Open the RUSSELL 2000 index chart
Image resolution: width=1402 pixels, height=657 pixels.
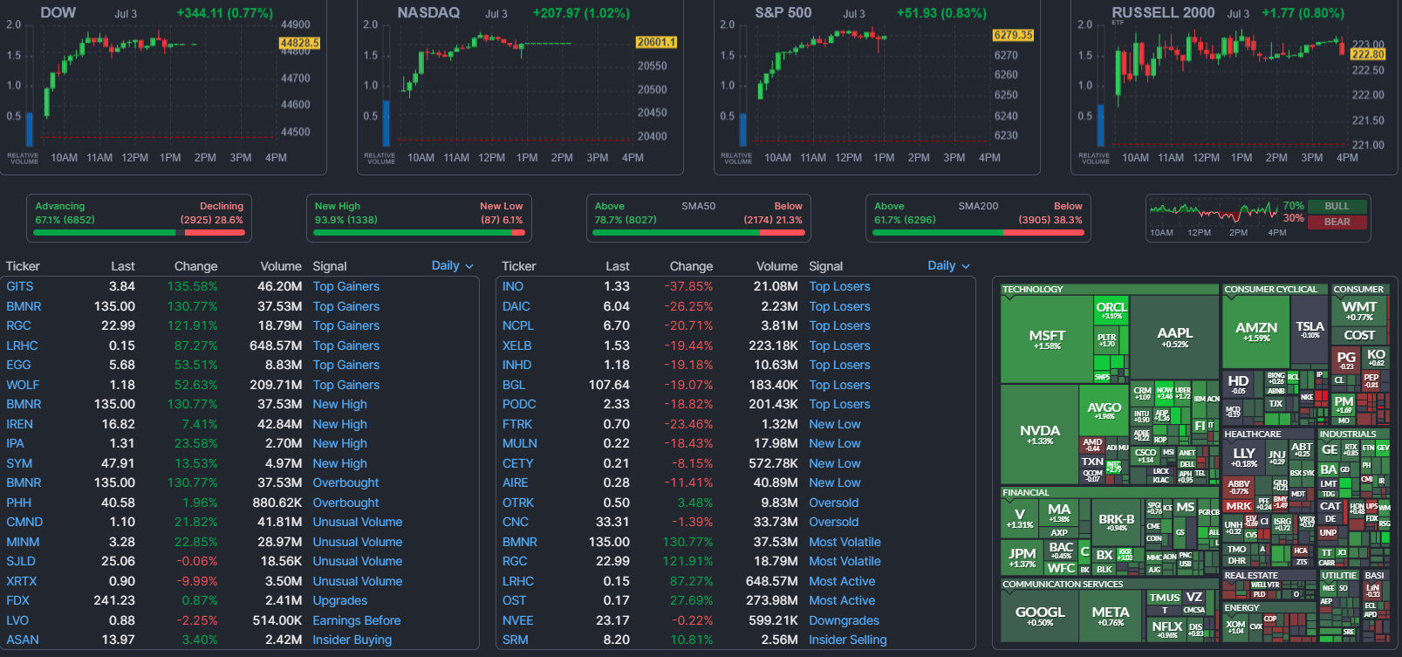(x=1234, y=86)
